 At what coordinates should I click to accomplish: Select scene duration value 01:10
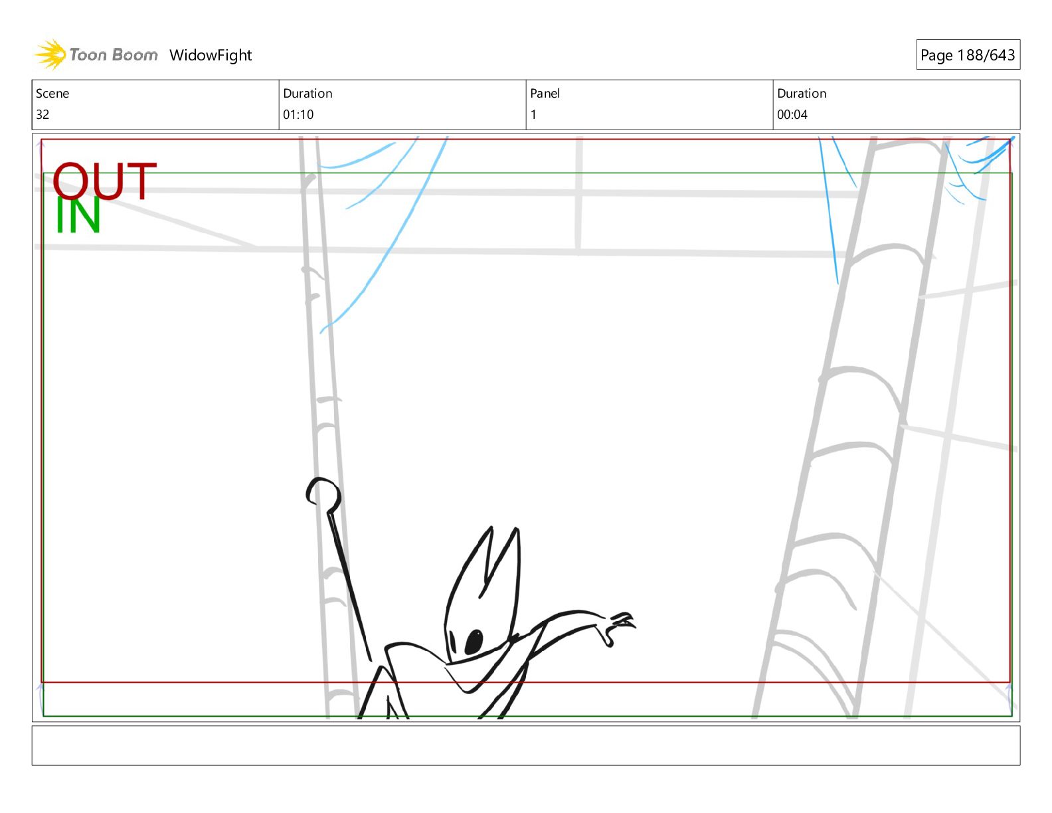coord(298,114)
